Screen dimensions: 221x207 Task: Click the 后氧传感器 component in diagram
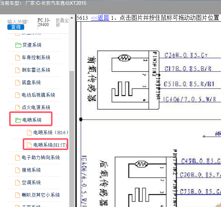pos(146,182)
